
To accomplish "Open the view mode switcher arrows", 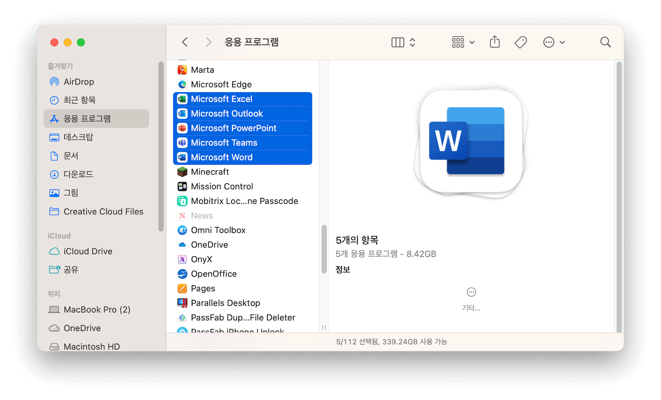I will 412,42.
